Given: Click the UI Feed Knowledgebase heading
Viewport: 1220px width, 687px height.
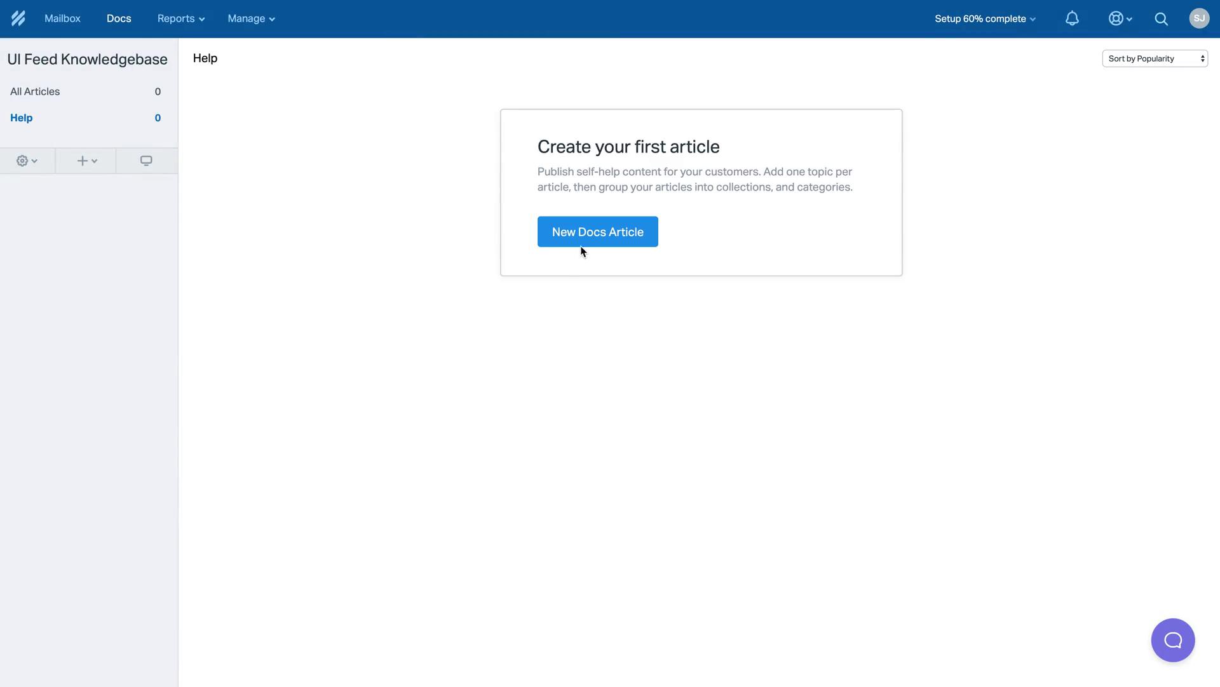Looking at the screenshot, I should click(86, 58).
